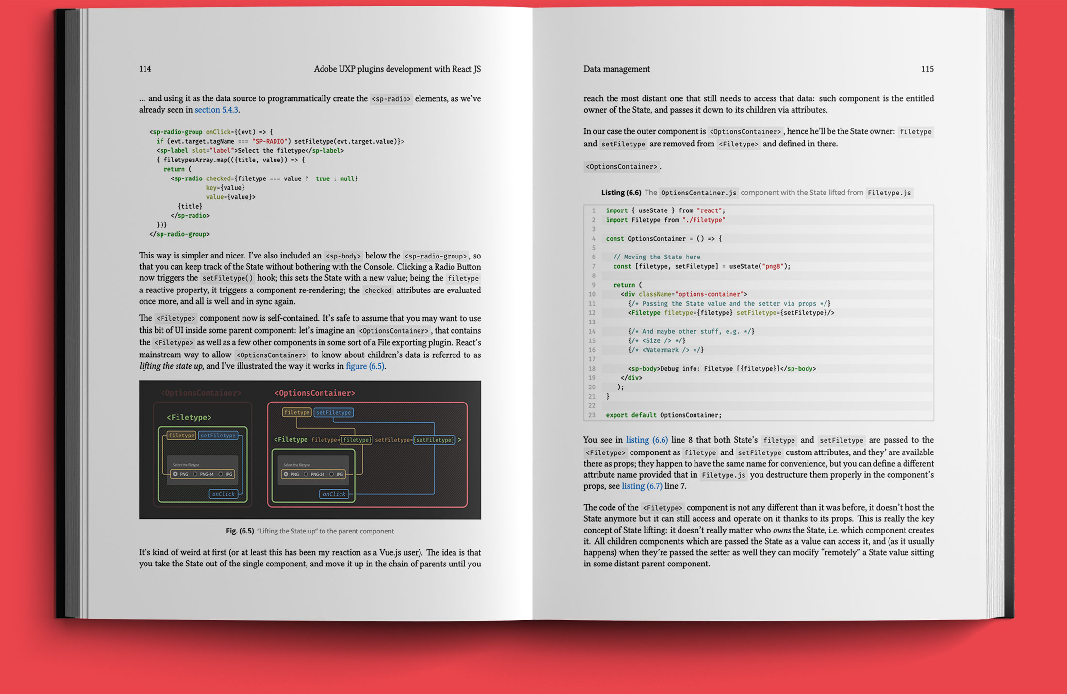Click page number 114 in header

click(145, 69)
